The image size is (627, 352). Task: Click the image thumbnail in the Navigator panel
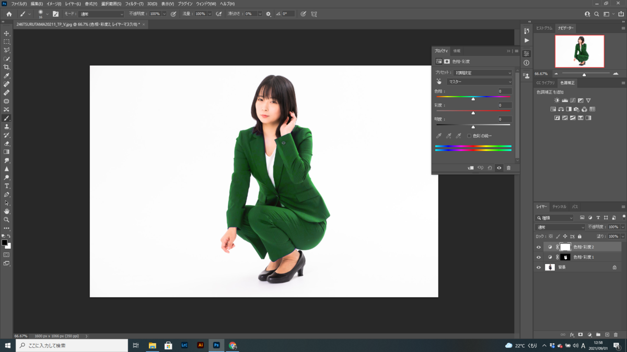[580, 51]
